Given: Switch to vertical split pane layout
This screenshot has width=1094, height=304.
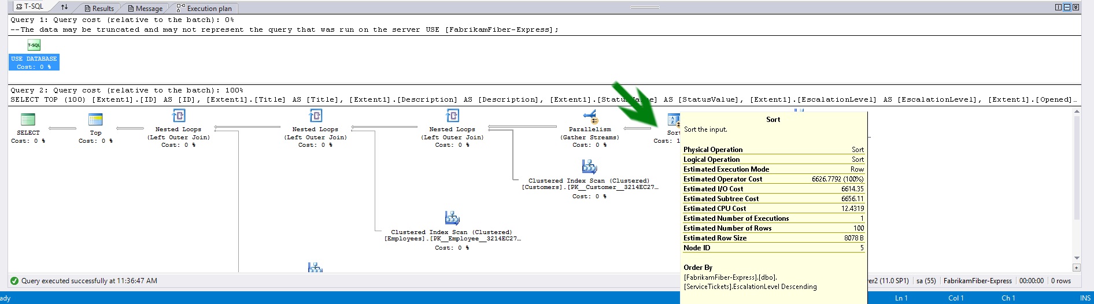Looking at the screenshot, I should (x=1058, y=8).
